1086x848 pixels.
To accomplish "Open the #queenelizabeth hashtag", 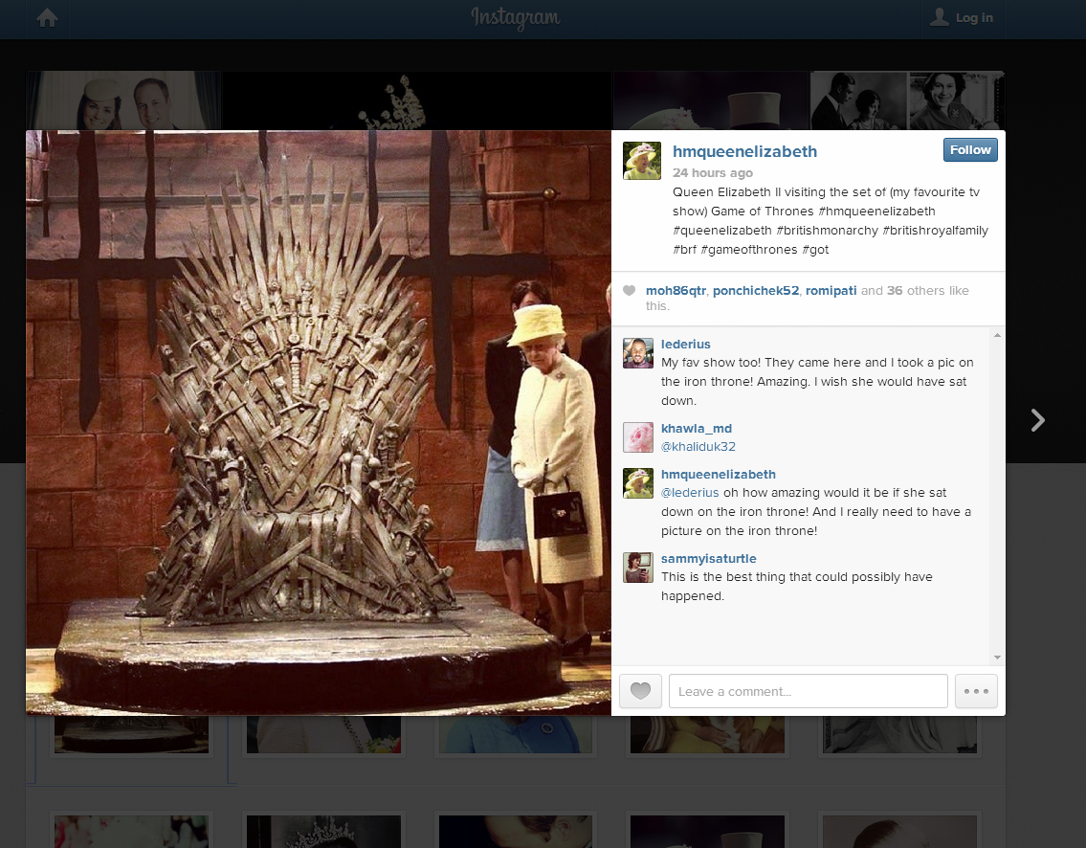I will [x=721, y=231].
